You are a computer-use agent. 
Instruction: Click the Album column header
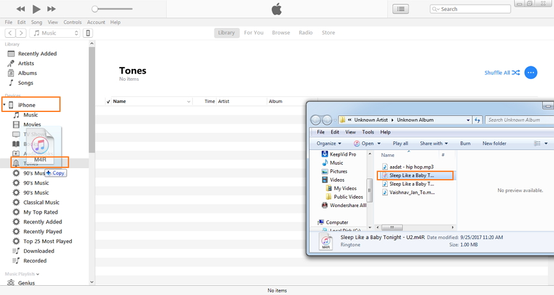275,102
